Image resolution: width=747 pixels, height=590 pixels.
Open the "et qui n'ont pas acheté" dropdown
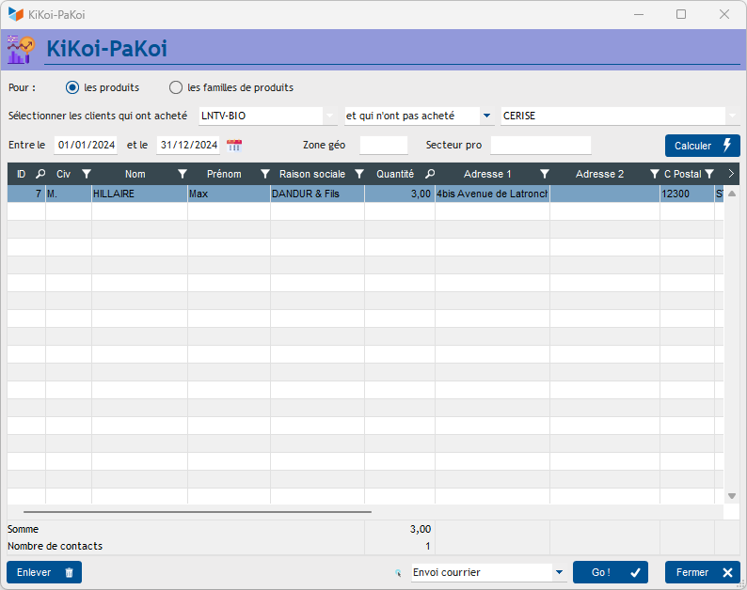coord(486,116)
